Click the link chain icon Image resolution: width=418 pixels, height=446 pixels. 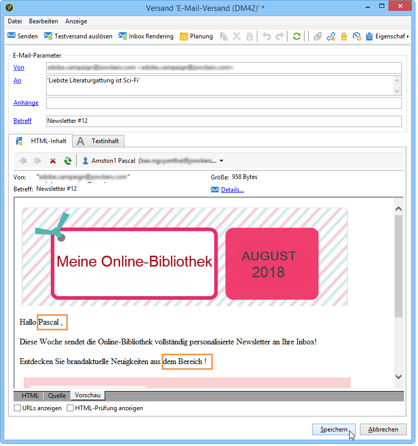(x=331, y=36)
